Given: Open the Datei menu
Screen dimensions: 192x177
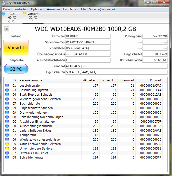Looking at the screenshot, I should click(x=6, y=9).
